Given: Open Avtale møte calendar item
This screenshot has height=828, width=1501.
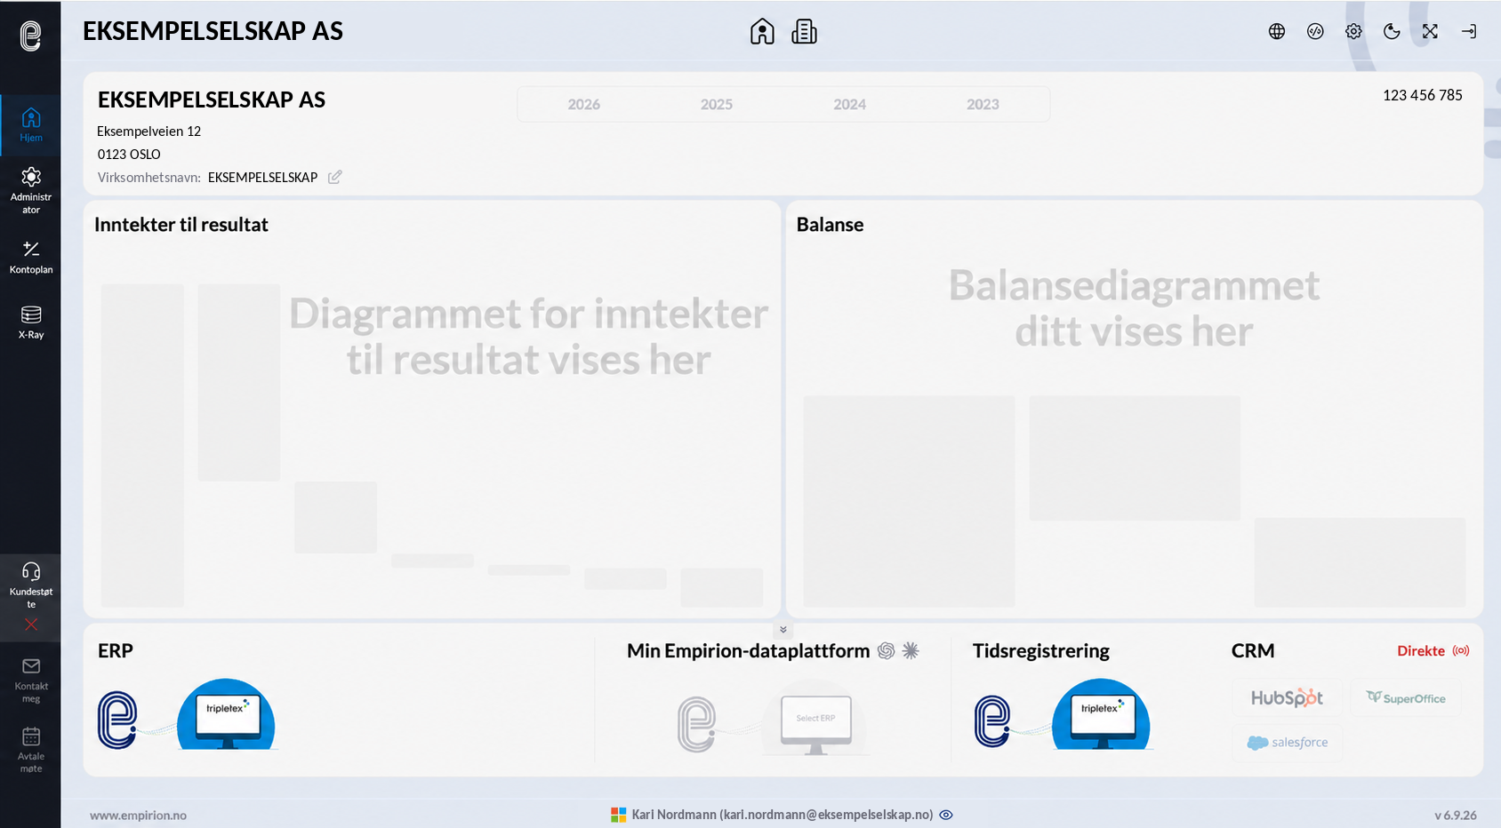Looking at the screenshot, I should (x=31, y=750).
